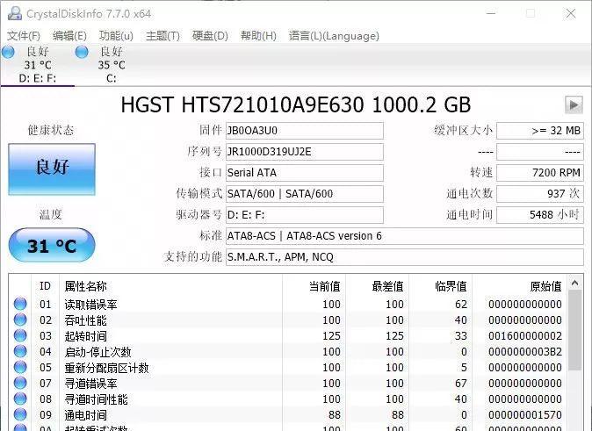Select the 吞吐性能 attribute row
This screenshot has height=431, width=592.
(288, 320)
